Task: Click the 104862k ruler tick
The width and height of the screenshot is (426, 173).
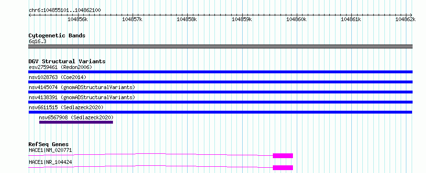Action: (405, 19)
